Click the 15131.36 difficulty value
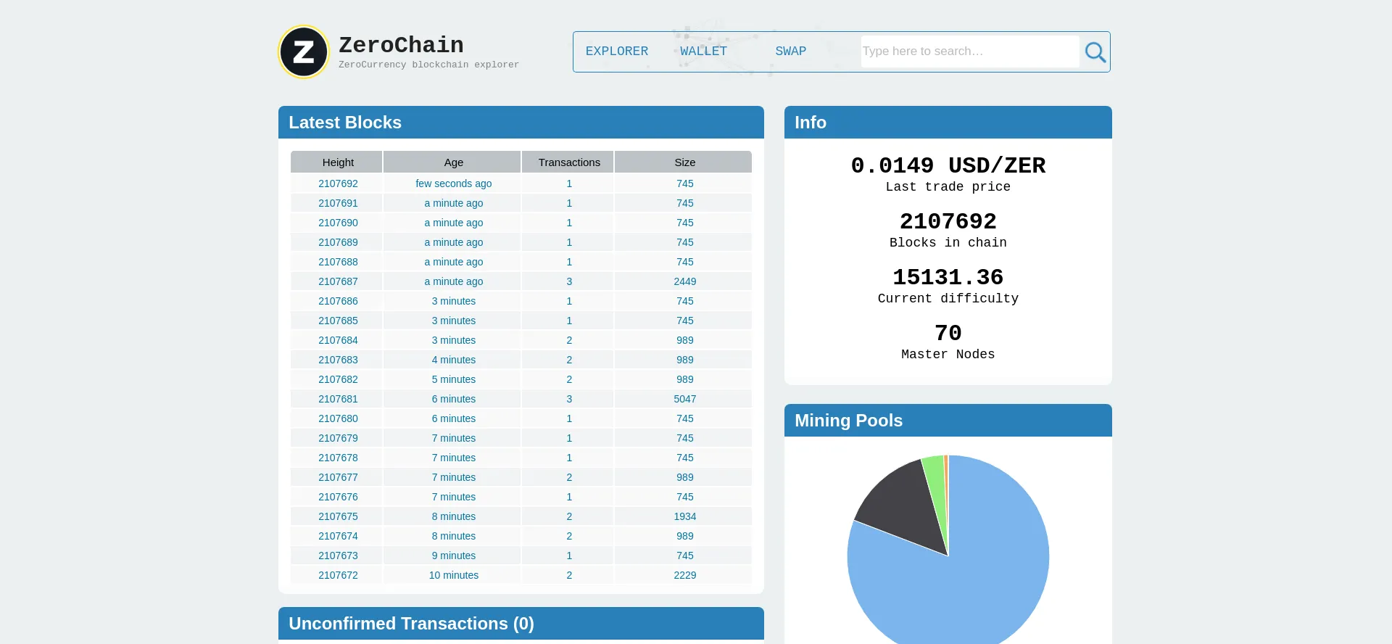The image size is (1392, 644). (948, 277)
